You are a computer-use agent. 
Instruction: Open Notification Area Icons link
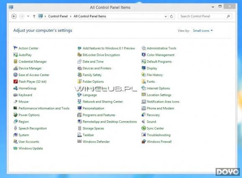tap(163, 102)
